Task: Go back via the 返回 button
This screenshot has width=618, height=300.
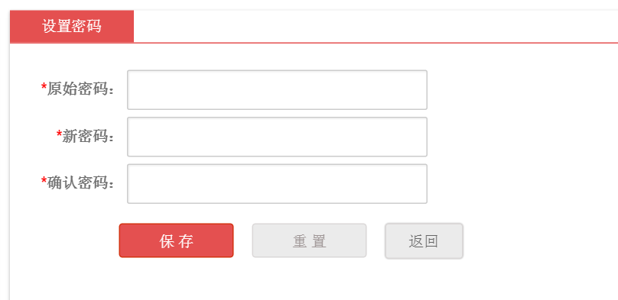Action: click(424, 241)
